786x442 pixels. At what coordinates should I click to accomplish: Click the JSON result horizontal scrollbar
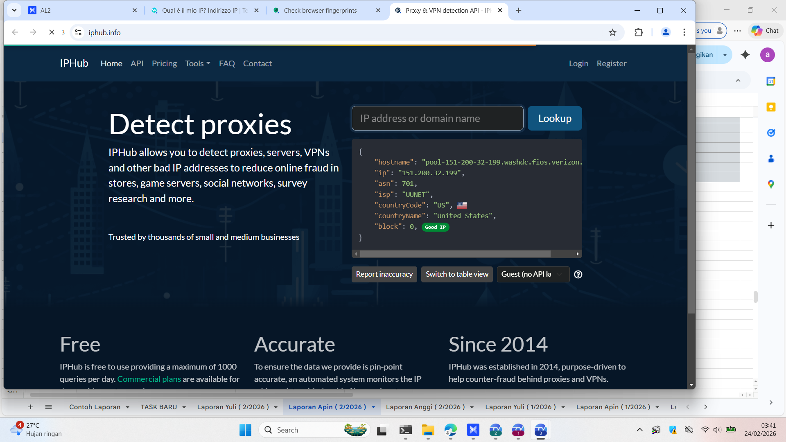click(x=455, y=254)
